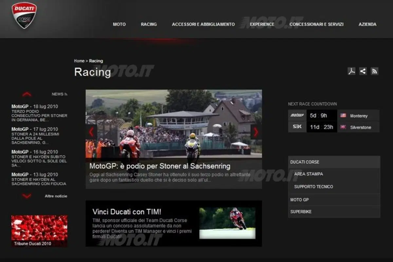Expand the SUPERBIKE sidebar section

[x=334, y=212]
